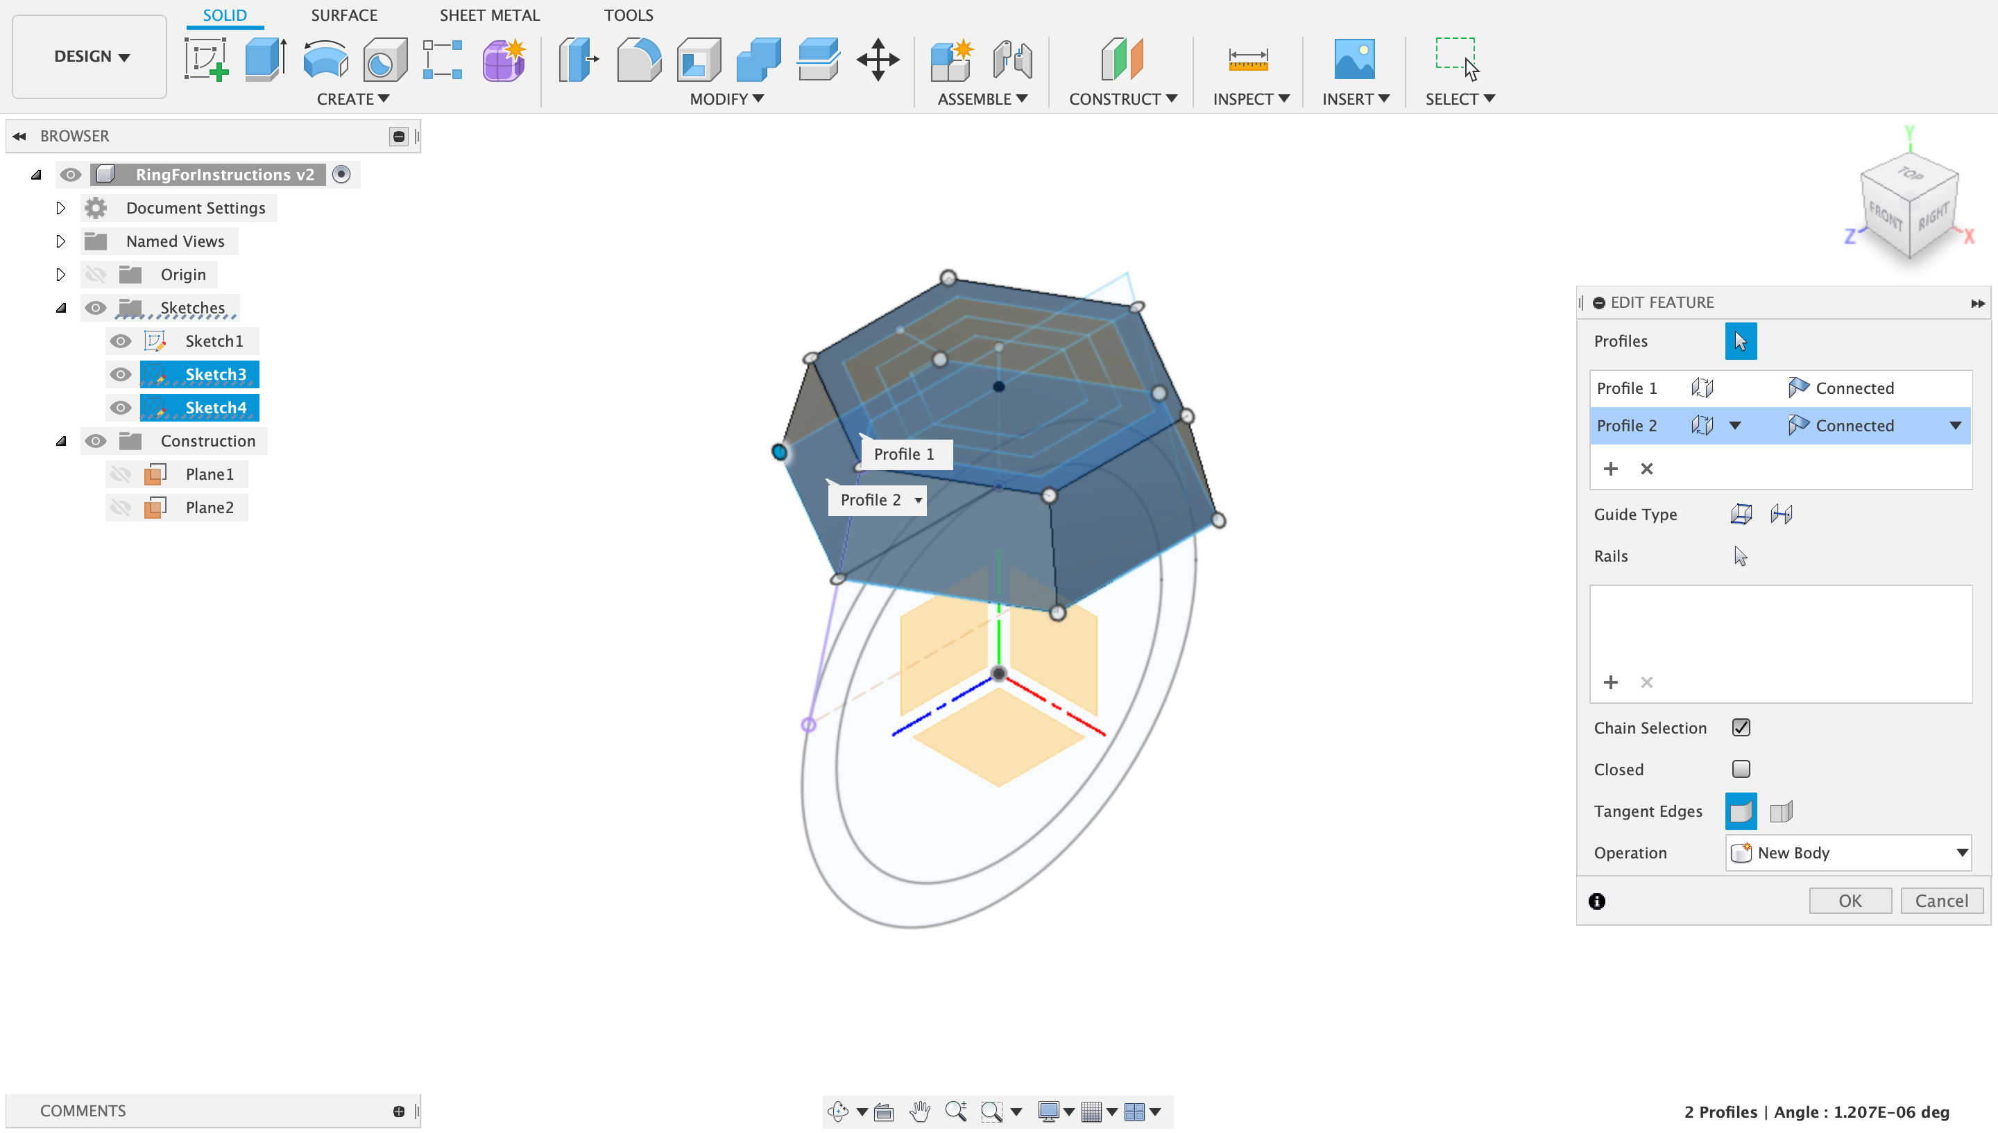Expand the Origin folder tree node
1998x1133 pixels.
pos(61,275)
